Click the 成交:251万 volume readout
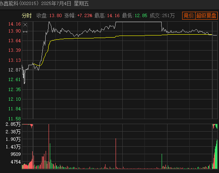Viewport: 219px width, 173px height. 162,15
